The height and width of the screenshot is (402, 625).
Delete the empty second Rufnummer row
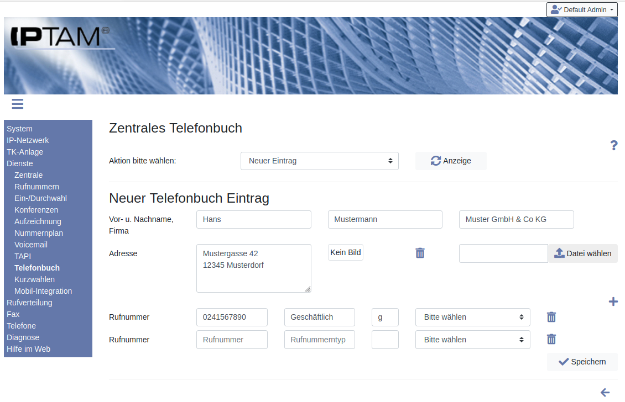point(551,340)
